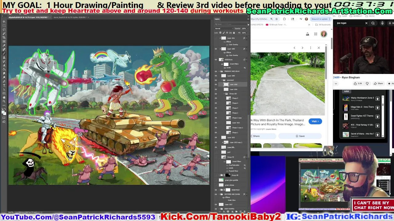Screen dimensions: 394x221
Task: Click the YouTube search magnifier icon
Action: [373, 23]
